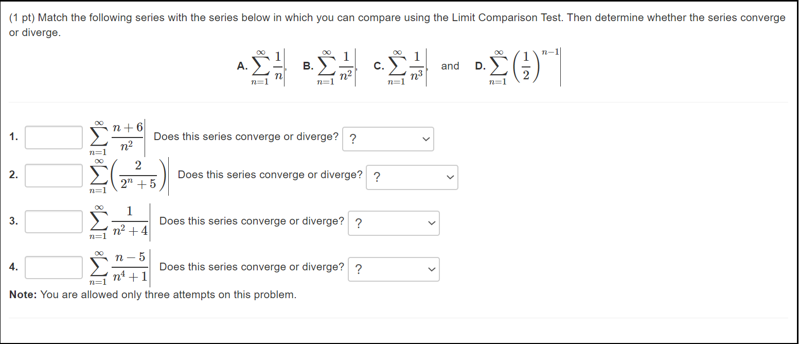Focus the matching input for series 3
799x344 pixels.
pyautogui.click(x=54, y=221)
